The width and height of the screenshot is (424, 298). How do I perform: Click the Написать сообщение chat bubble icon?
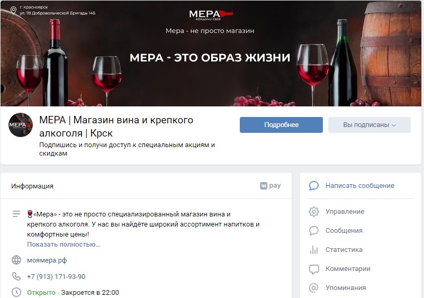[x=314, y=186]
